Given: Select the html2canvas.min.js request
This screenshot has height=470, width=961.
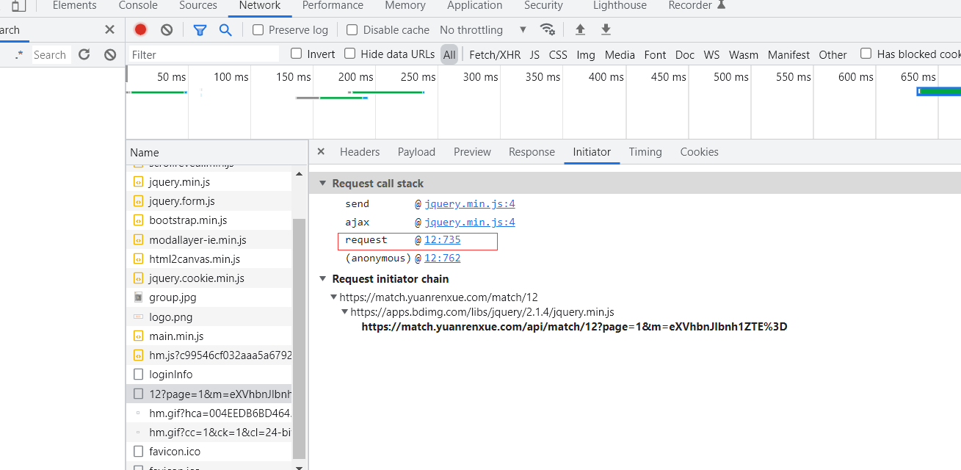Looking at the screenshot, I should tap(209, 259).
